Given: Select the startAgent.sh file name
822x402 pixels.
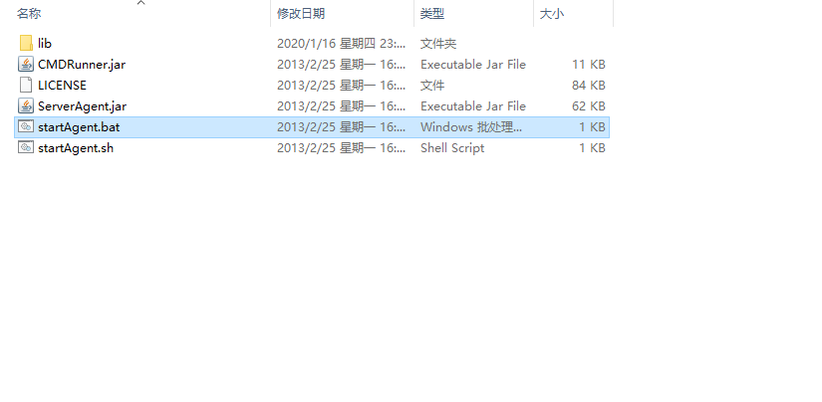Looking at the screenshot, I should coord(76,148).
